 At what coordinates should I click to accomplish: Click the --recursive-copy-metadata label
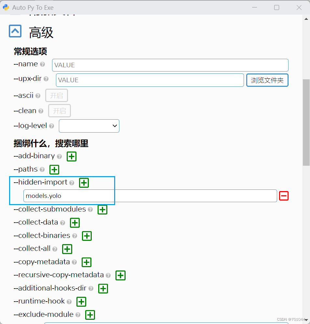[59, 275]
